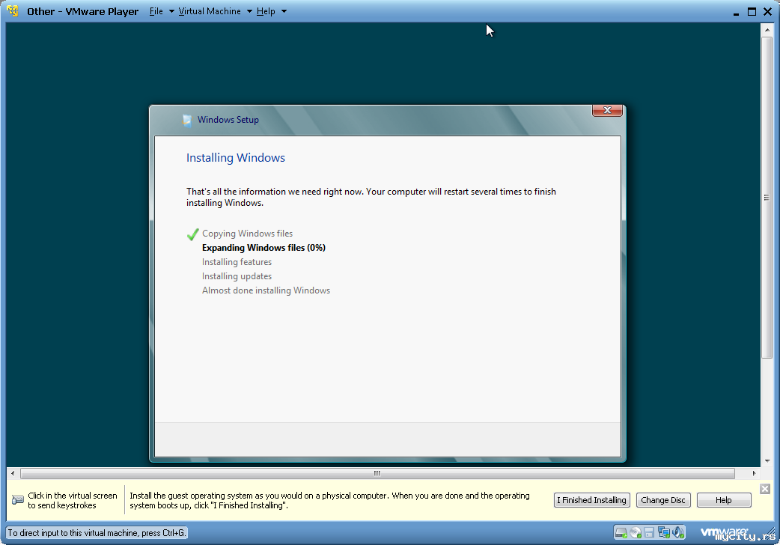Viewport: 780px width, 545px height.
Task: Click the keyboard icon in hint bar
Action: tap(17, 499)
